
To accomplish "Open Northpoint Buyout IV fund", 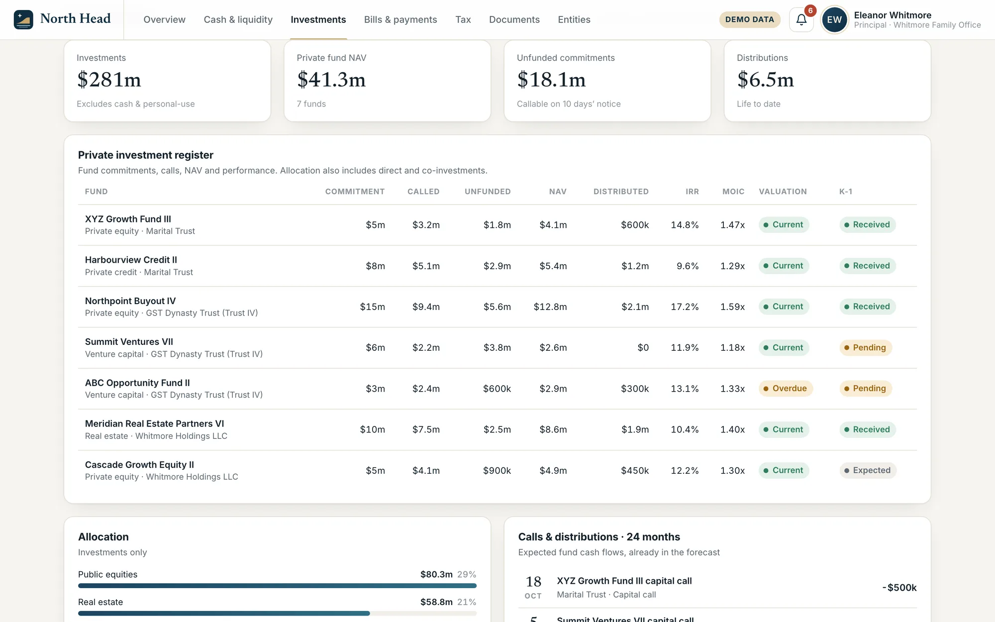I will tap(130, 301).
